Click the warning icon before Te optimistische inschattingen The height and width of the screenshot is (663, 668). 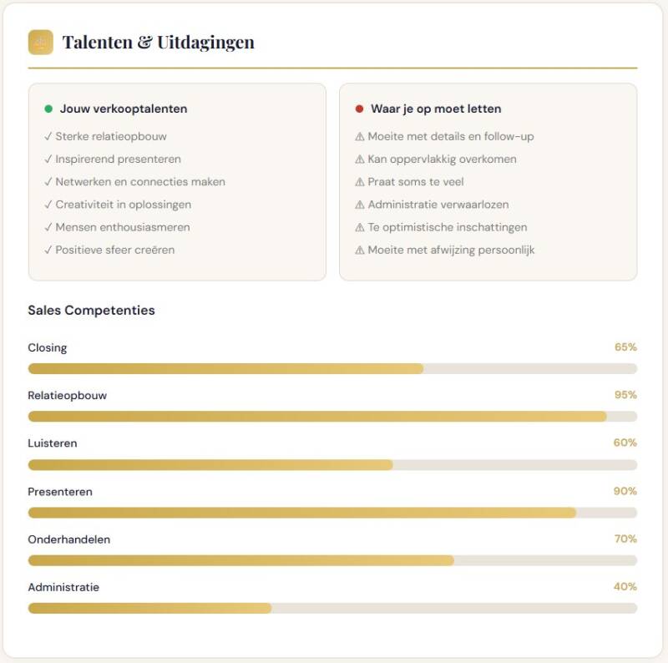click(x=360, y=227)
